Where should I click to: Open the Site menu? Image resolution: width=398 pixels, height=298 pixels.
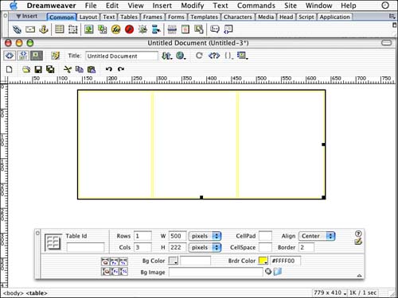(291, 6)
